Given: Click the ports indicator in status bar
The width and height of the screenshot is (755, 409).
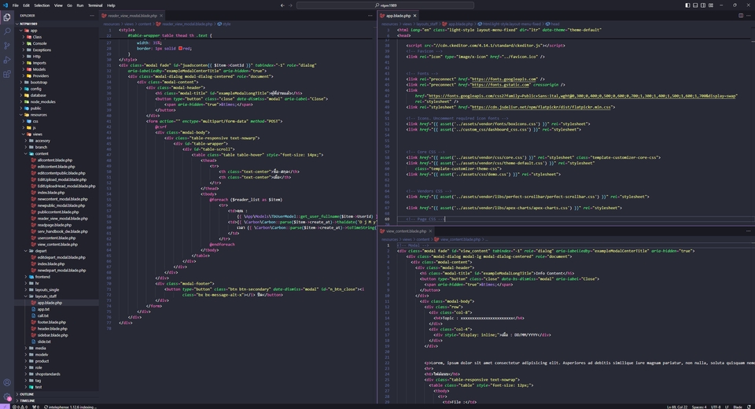Looking at the screenshot, I should tap(35, 407).
